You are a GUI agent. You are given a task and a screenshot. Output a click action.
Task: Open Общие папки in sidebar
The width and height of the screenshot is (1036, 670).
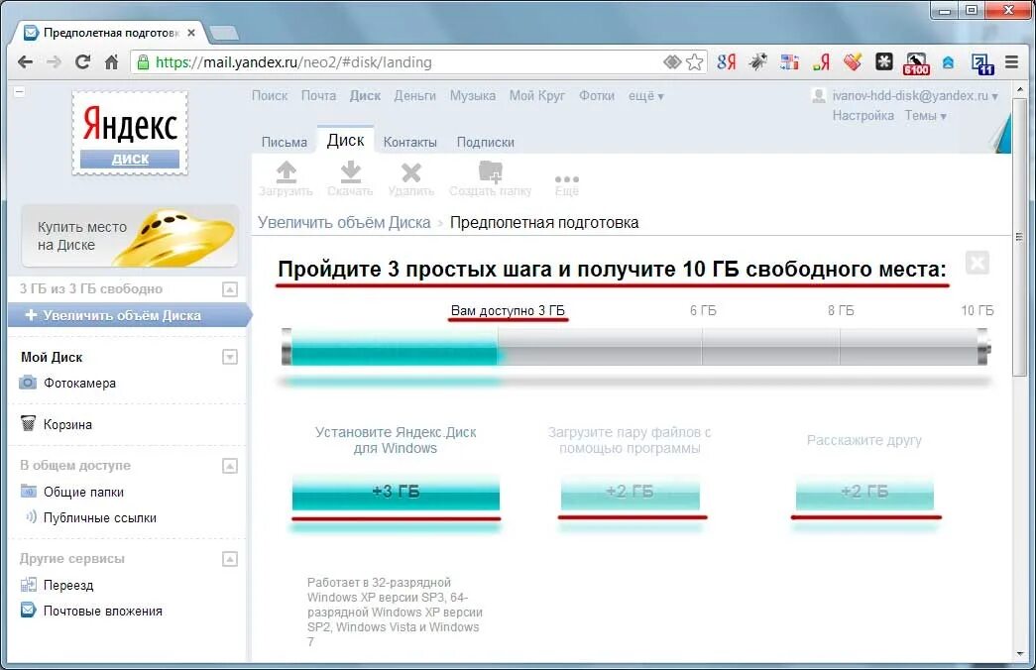pyautogui.click(x=83, y=493)
